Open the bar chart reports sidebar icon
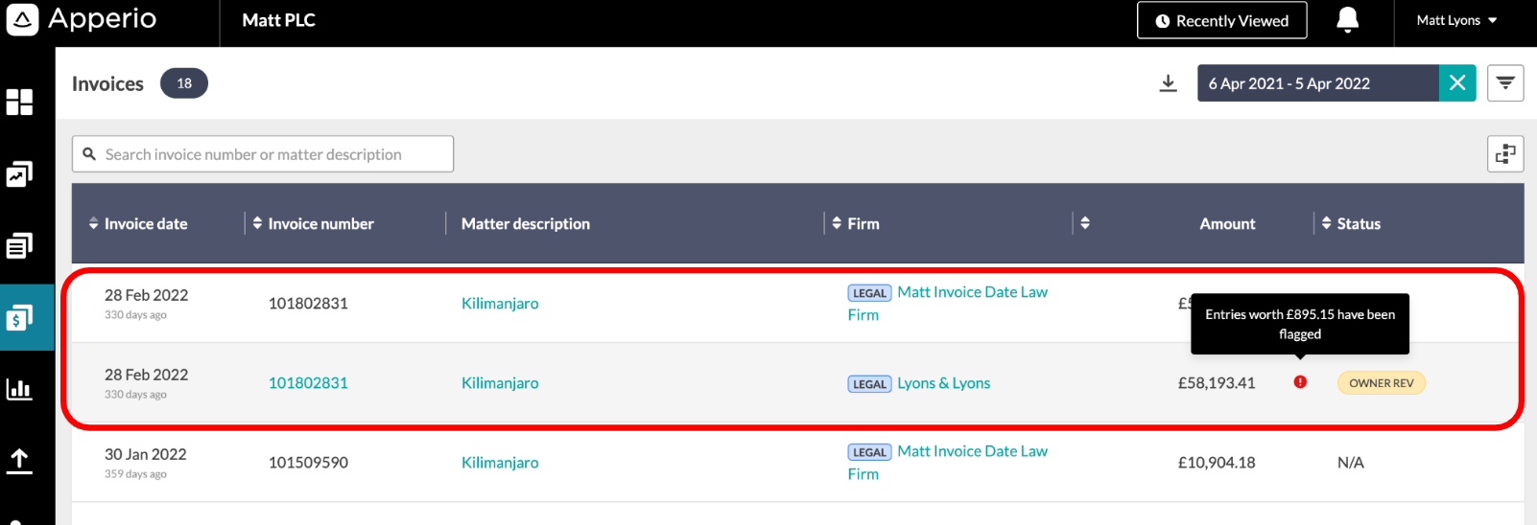The image size is (1537, 525). 19,389
